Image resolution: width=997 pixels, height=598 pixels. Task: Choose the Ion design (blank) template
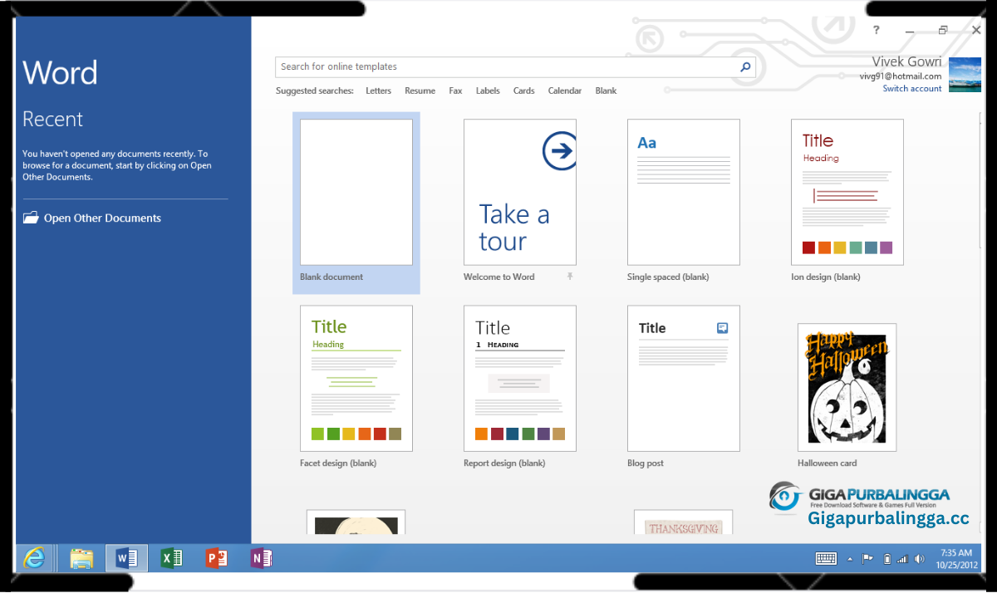coord(847,192)
